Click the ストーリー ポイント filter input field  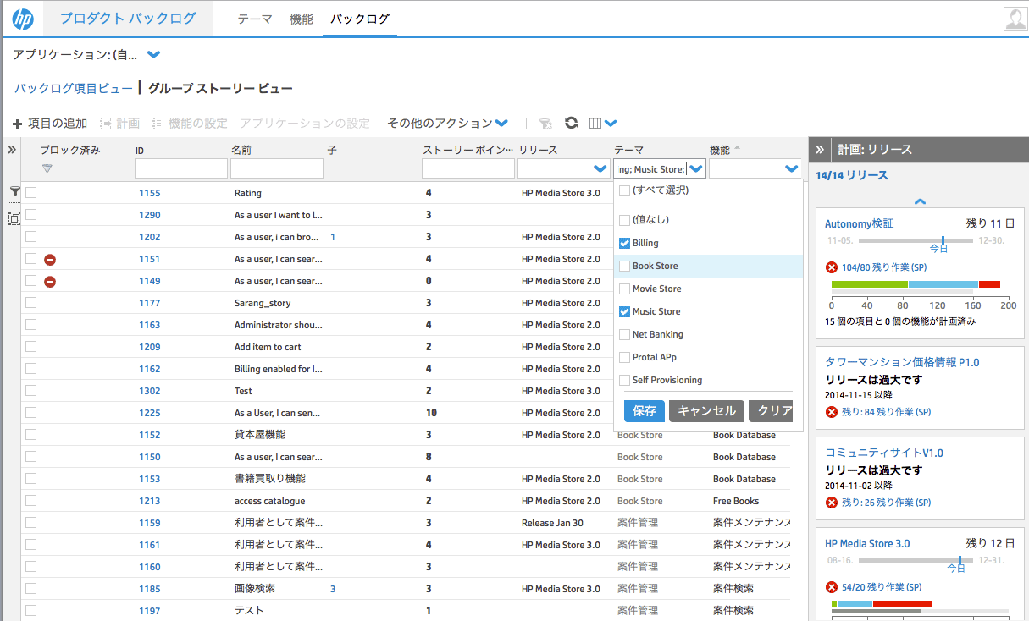click(x=468, y=168)
